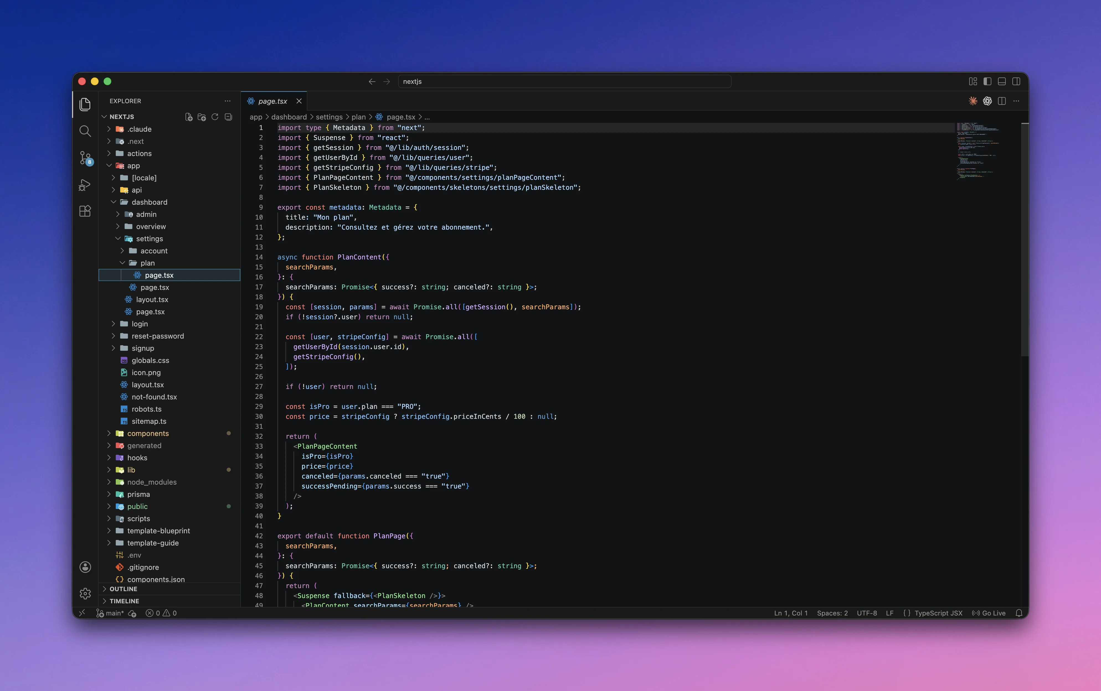Screen dimensions: 1101x691
Task: Open the settings breadcrumb item
Action: (329, 117)
